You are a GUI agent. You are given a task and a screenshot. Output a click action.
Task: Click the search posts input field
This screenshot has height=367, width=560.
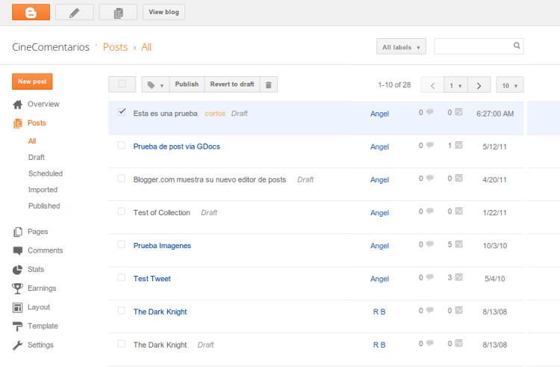click(473, 46)
